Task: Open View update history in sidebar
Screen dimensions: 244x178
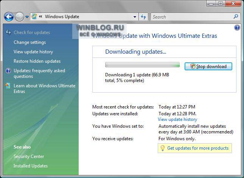Action: tap(33, 52)
